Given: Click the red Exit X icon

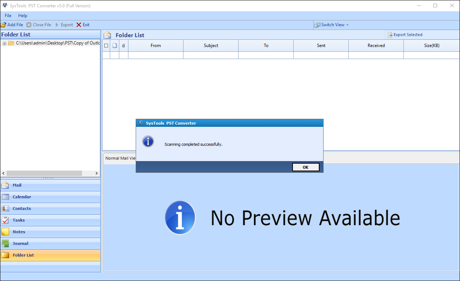Looking at the screenshot, I should [79, 25].
